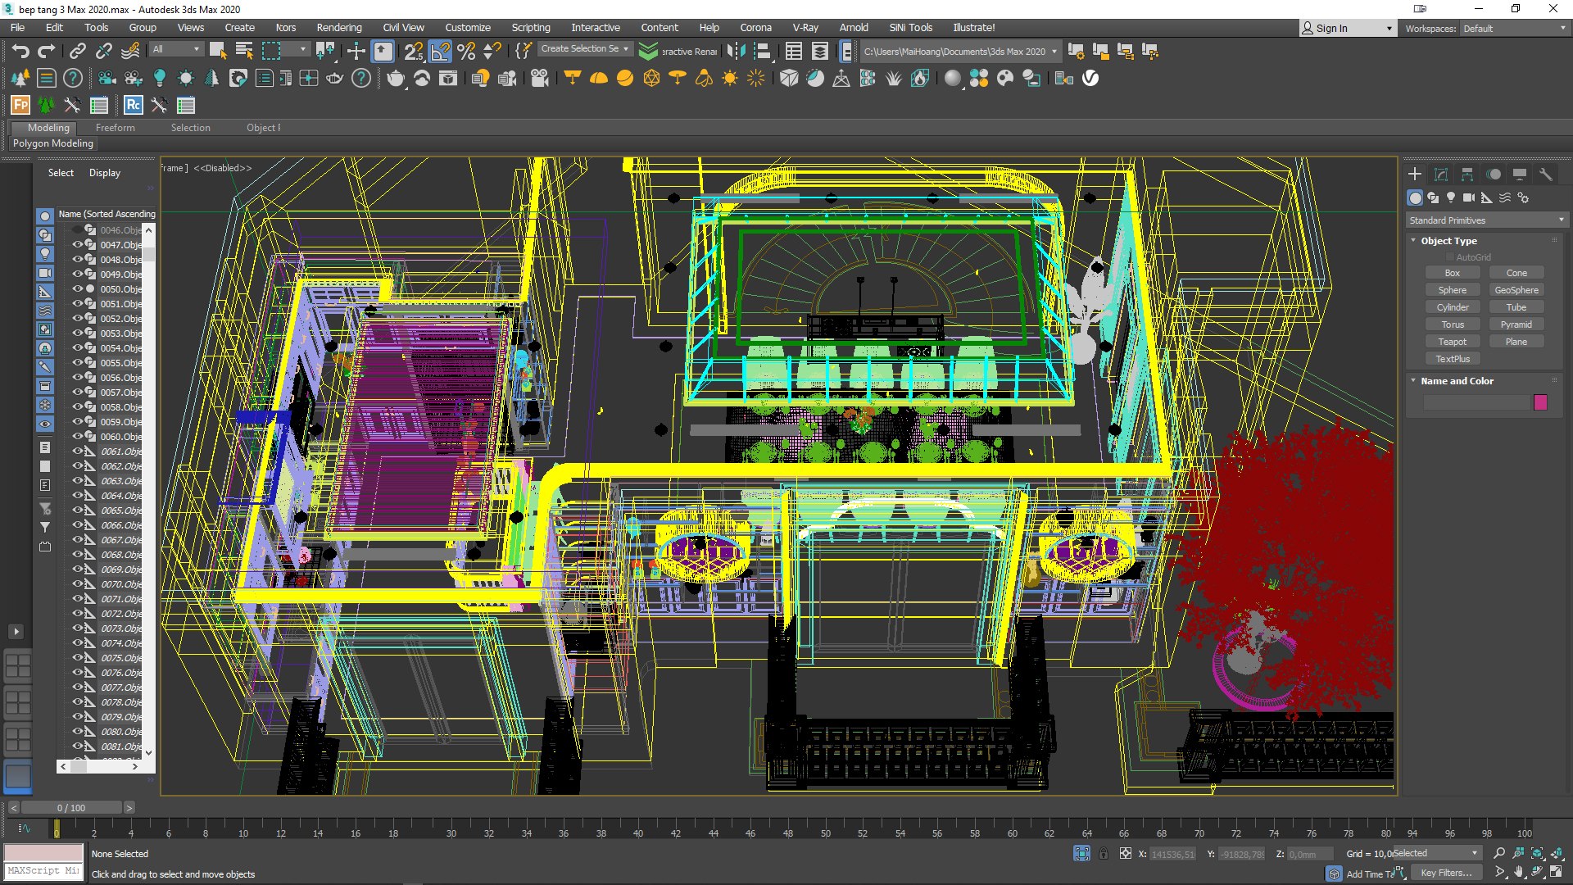Hide object 0055.Obje via eye icon

pyautogui.click(x=78, y=363)
